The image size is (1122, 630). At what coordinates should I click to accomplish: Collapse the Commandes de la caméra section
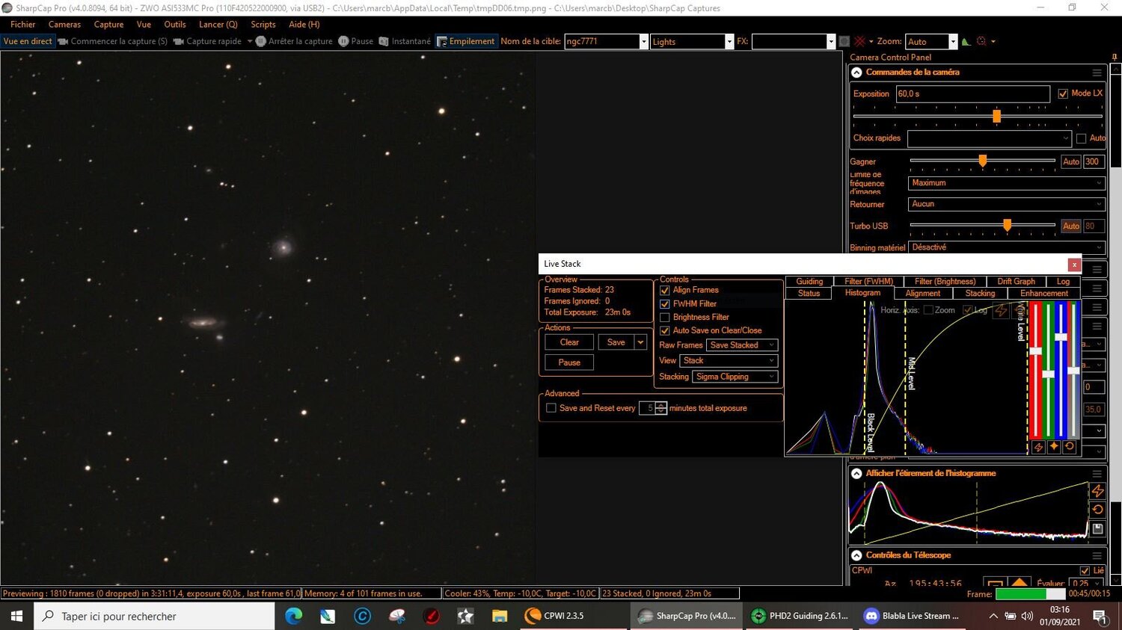point(857,72)
